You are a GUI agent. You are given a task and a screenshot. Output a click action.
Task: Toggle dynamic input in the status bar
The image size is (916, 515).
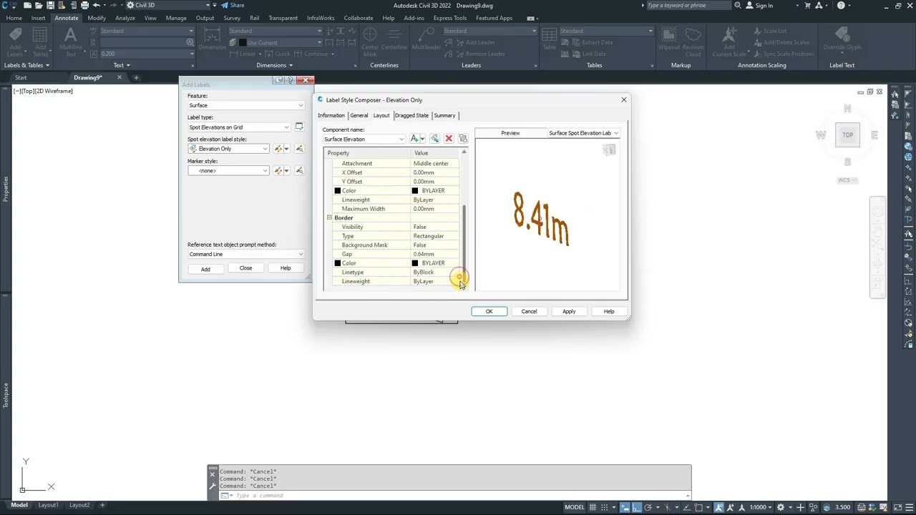coord(623,506)
